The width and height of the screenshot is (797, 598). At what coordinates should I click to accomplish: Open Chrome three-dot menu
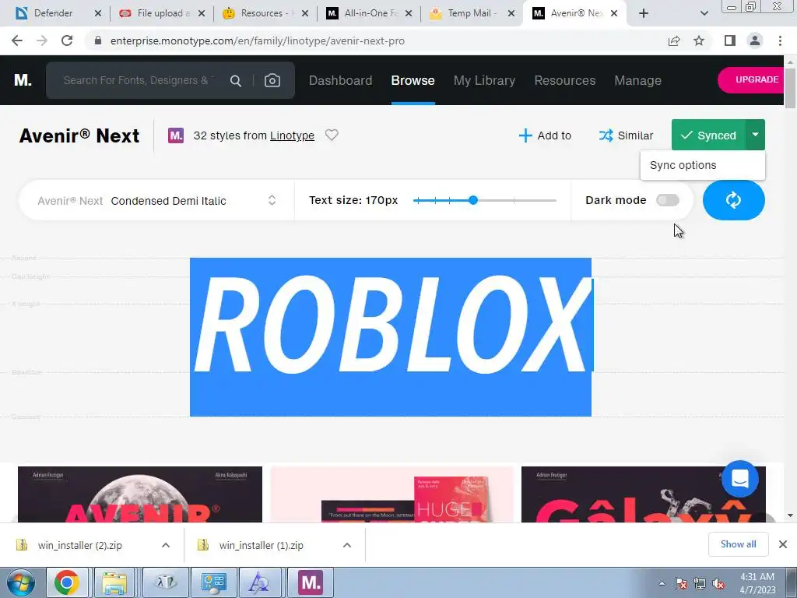click(x=780, y=40)
